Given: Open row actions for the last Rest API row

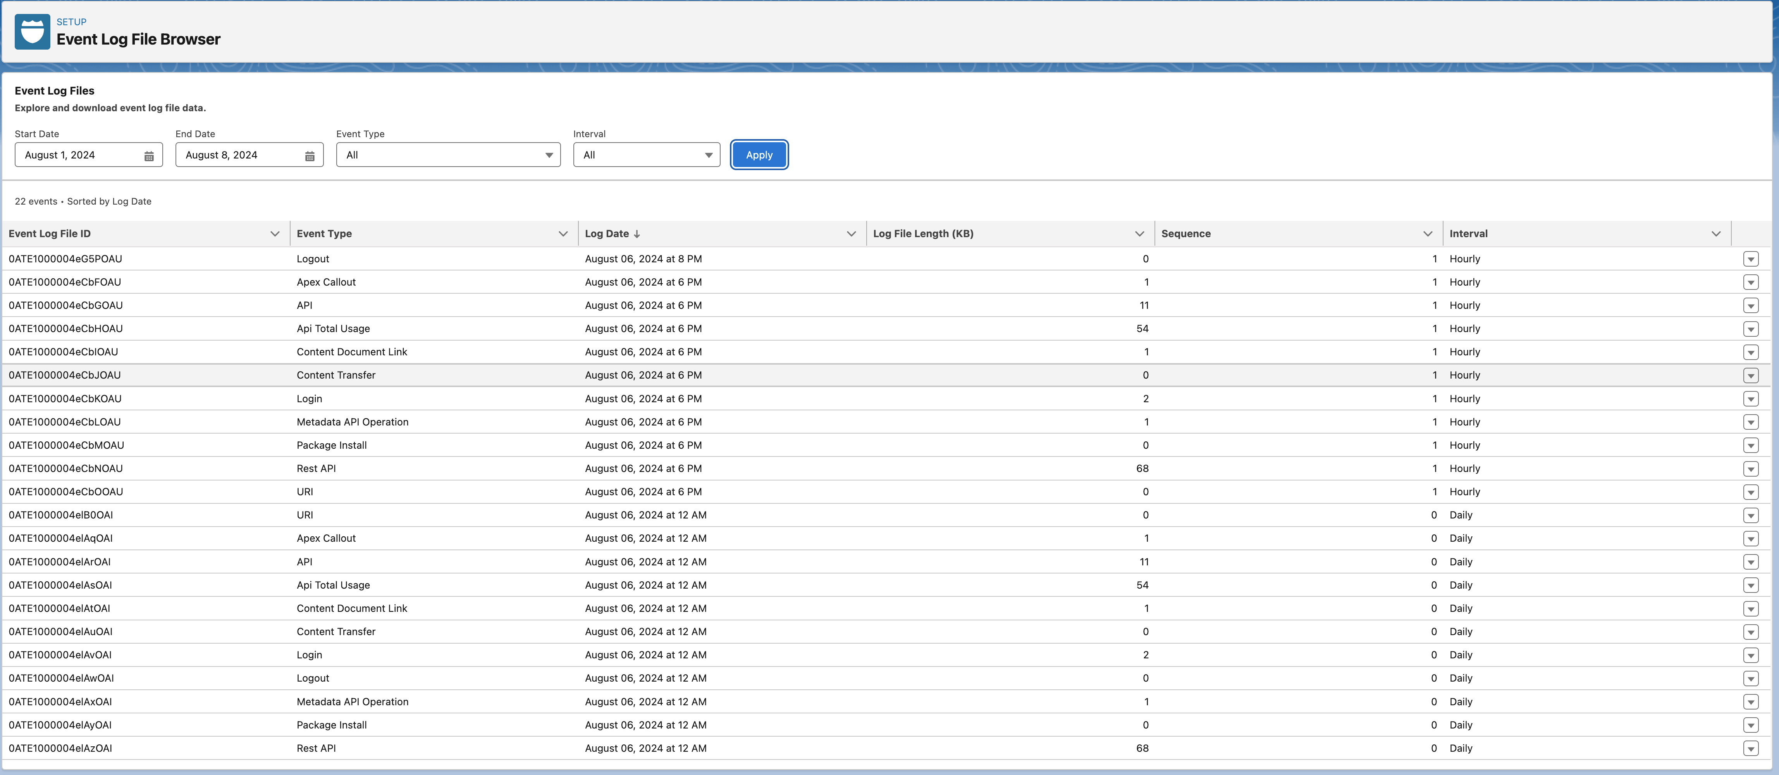Looking at the screenshot, I should 1750,748.
